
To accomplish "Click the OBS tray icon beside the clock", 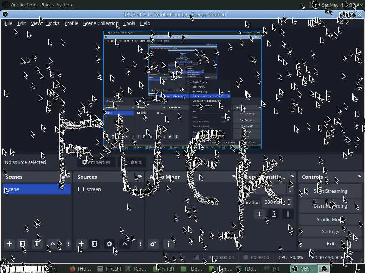I will coord(316,5).
